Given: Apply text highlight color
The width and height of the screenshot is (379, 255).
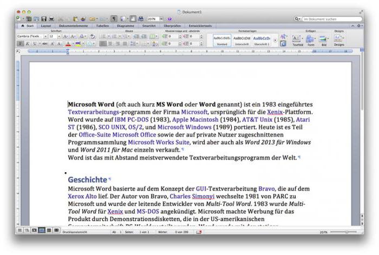Looking at the screenshot, I should pyautogui.click(x=78, y=44).
